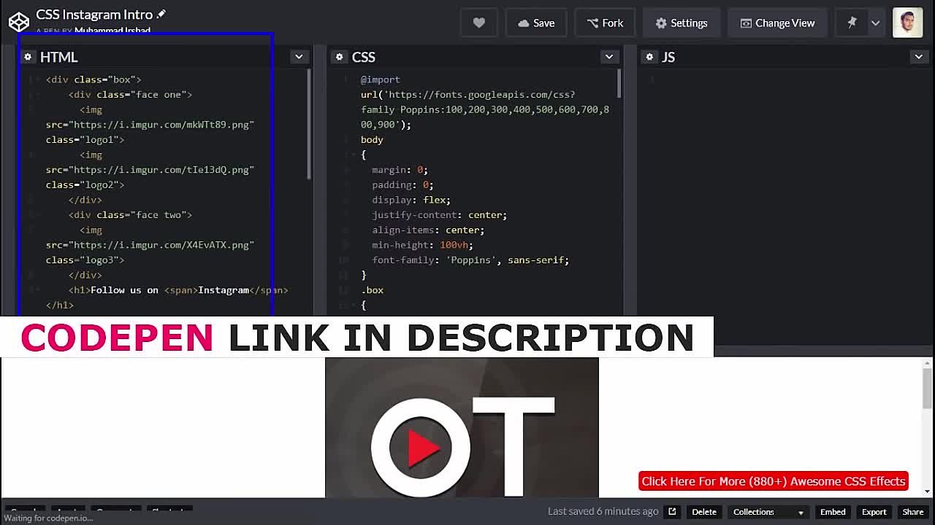The width and height of the screenshot is (935, 525).
Task: Click the CodePen logo icon
Action: click(19, 22)
